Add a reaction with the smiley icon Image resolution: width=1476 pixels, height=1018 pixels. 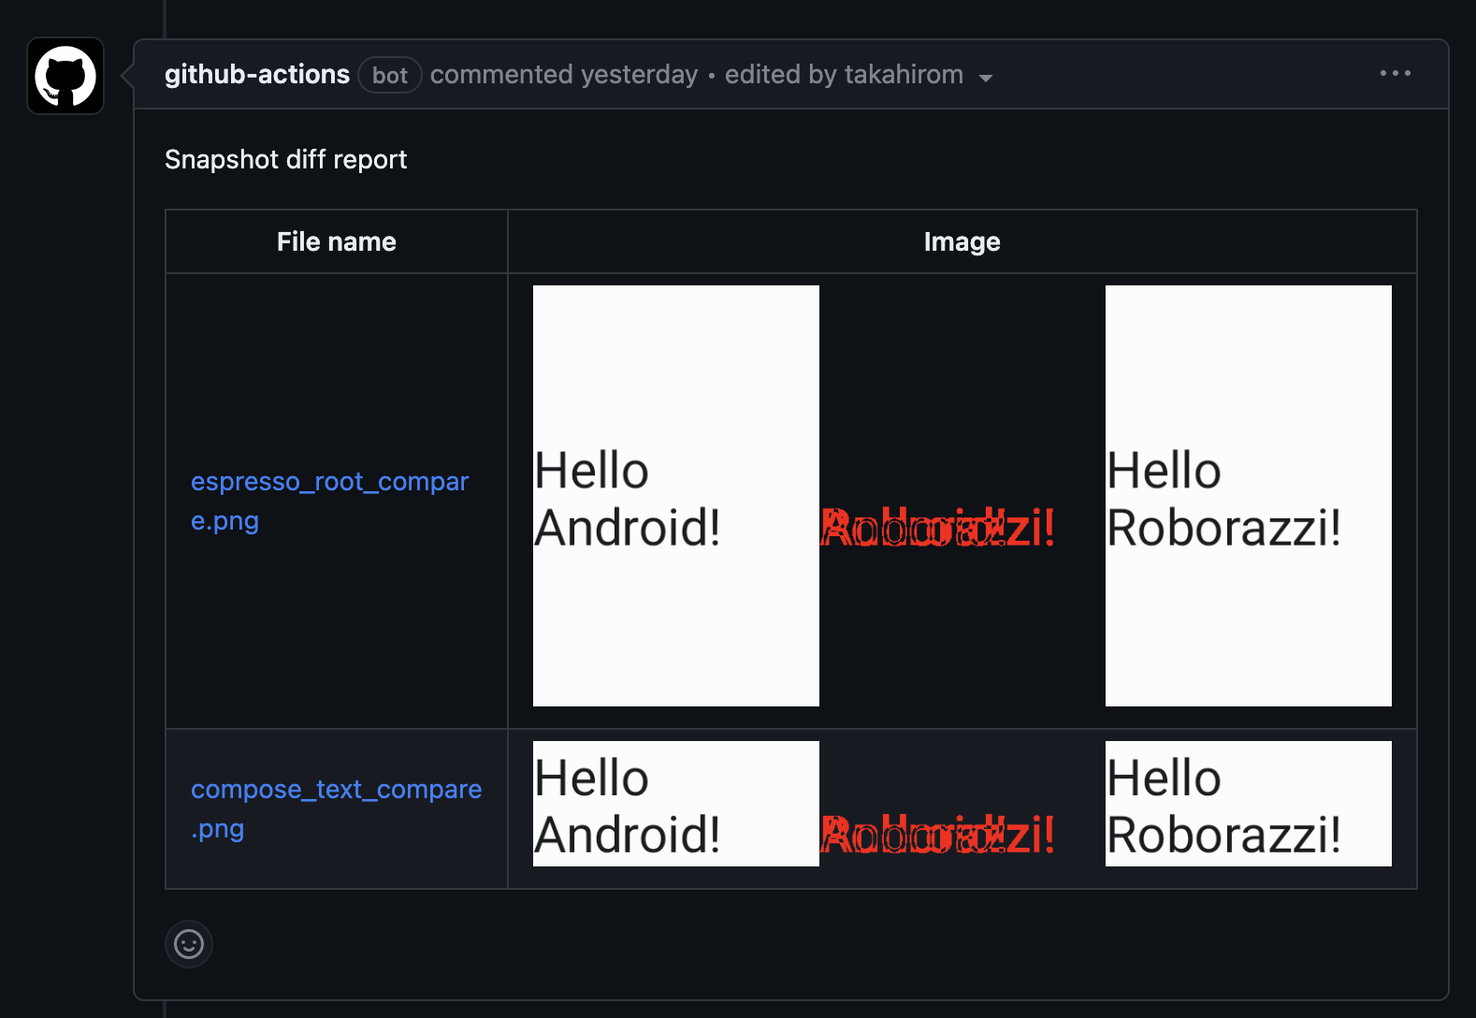[x=189, y=944]
